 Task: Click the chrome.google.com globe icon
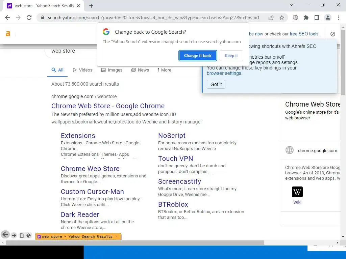290,150
